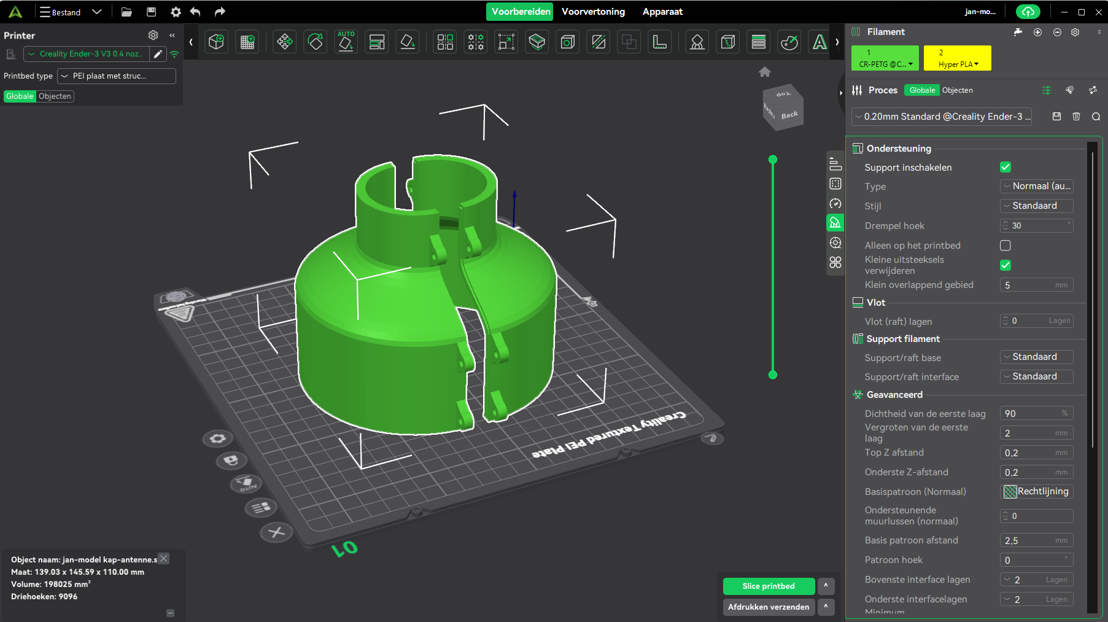
Task: Click the delete process preset trash icon
Action: click(x=1076, y=116)
